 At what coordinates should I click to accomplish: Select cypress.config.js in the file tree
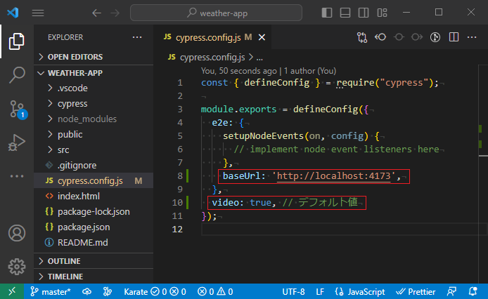pos(94,180)
